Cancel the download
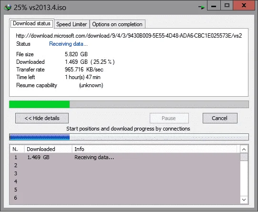258x212 pixels. click(x=220, y=118)
